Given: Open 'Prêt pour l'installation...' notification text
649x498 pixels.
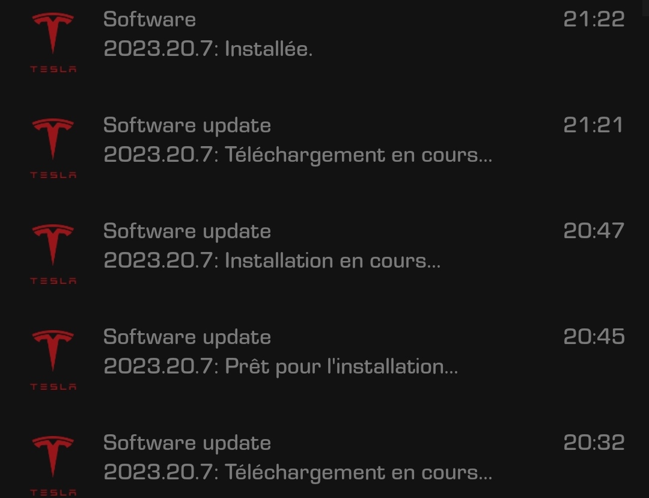Looking at the screenshot, I should tap(281, 367).
